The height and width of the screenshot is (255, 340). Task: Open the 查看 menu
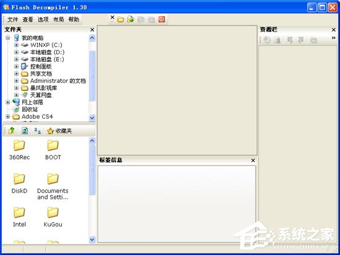click(28, 20)
